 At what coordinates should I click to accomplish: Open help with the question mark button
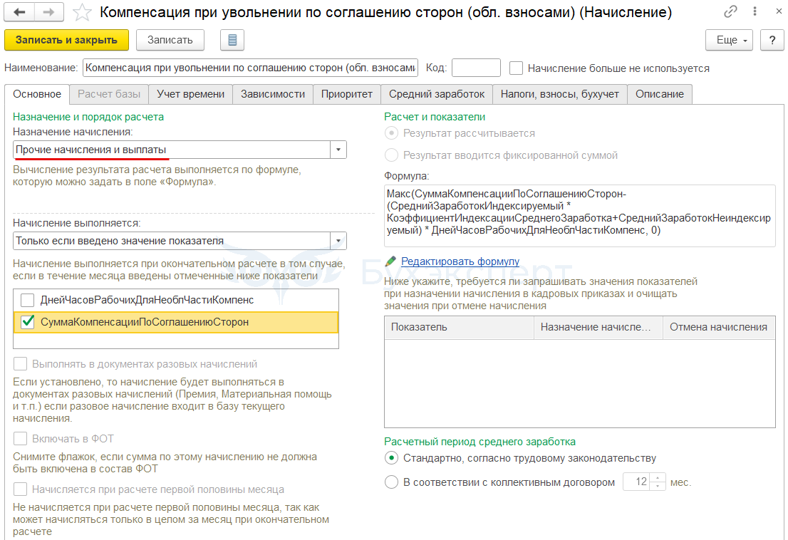[x=772, y=40]
